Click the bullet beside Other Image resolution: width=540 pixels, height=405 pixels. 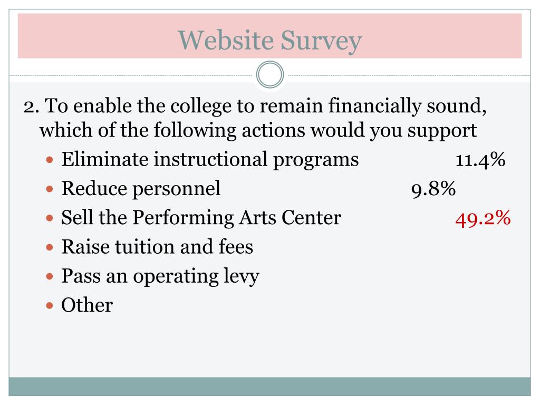(50, 305)
